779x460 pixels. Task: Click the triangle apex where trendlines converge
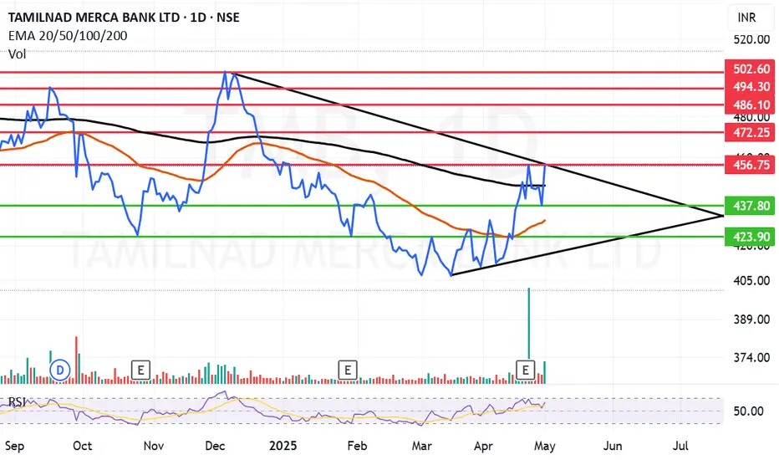pos(722,215)
